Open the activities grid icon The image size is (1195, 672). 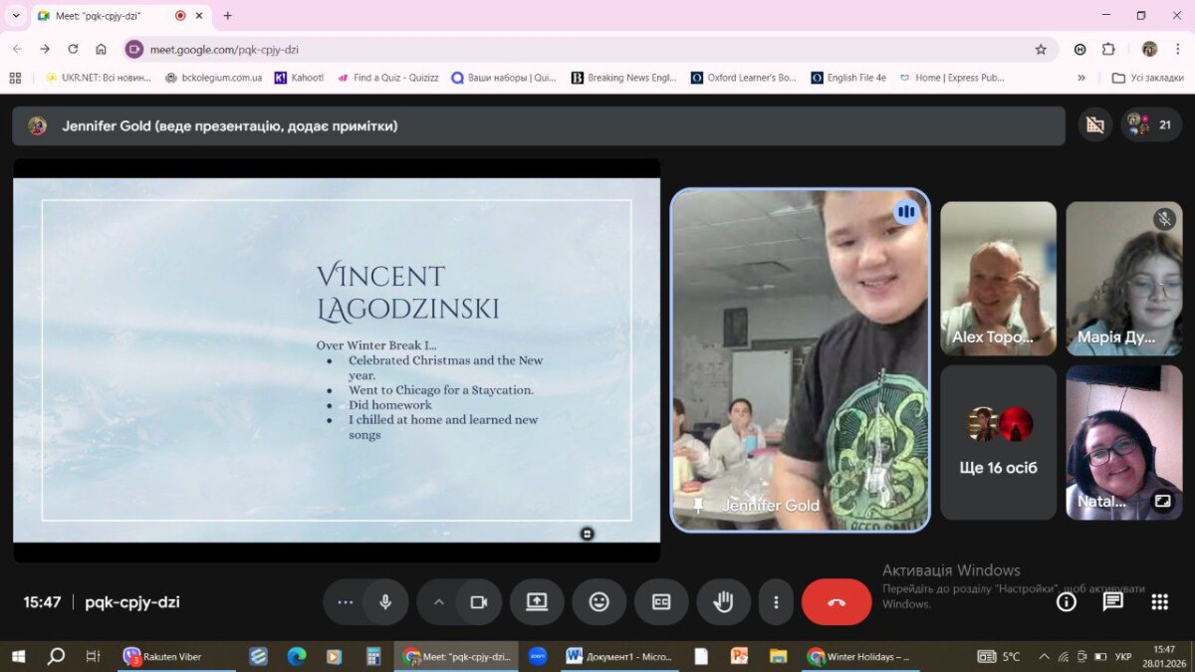pos(1159,602)
